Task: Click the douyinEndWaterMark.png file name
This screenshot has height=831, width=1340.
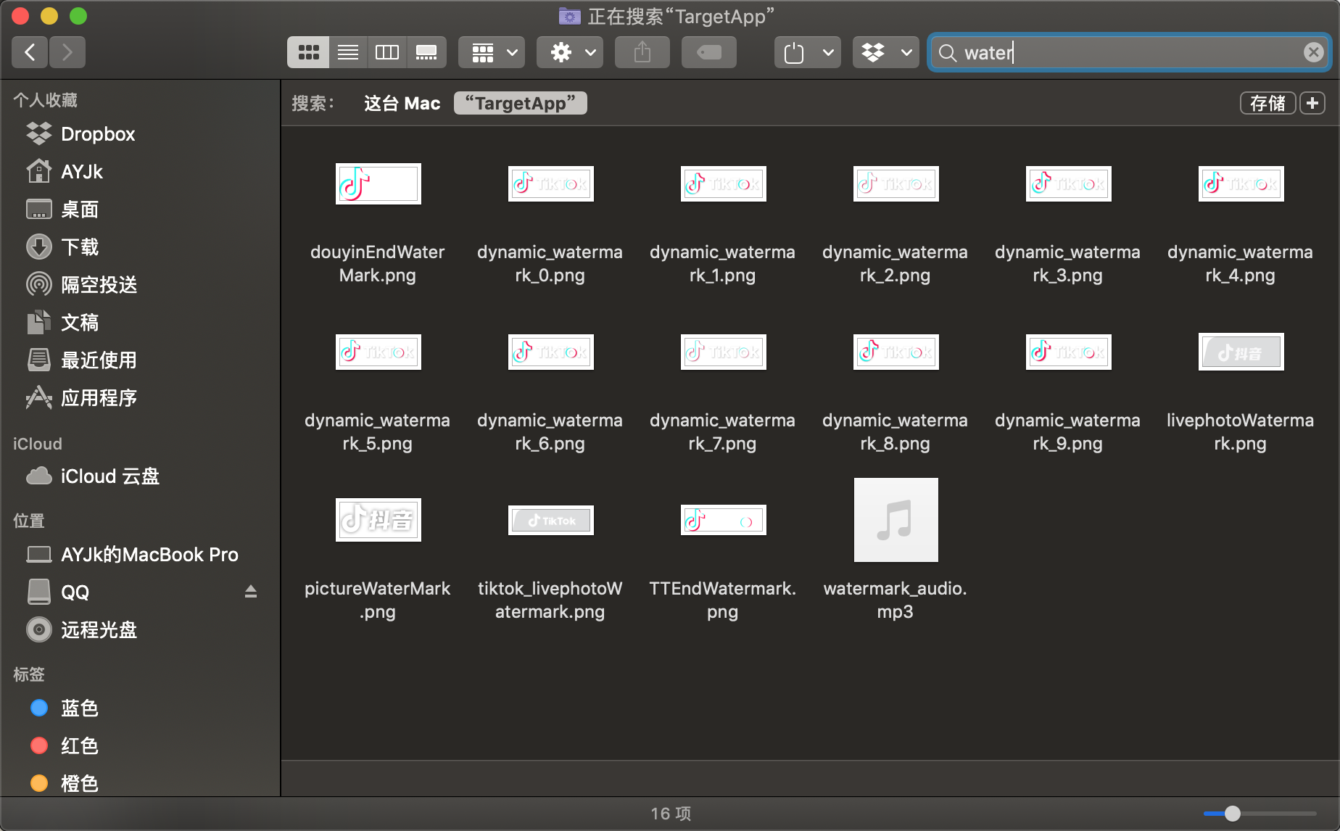Action: (378, 263)
